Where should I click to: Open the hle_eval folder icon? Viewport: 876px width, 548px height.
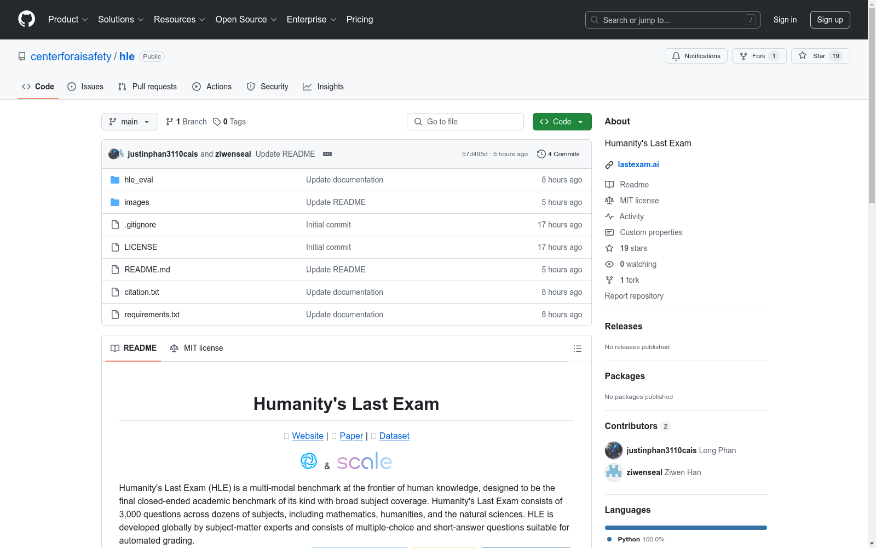[x=115, y=180]
